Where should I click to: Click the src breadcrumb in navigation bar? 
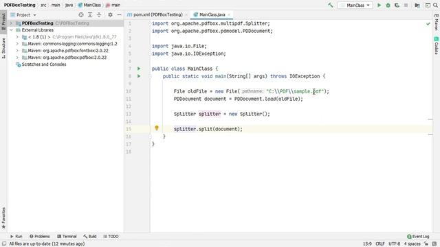[43, 5]
